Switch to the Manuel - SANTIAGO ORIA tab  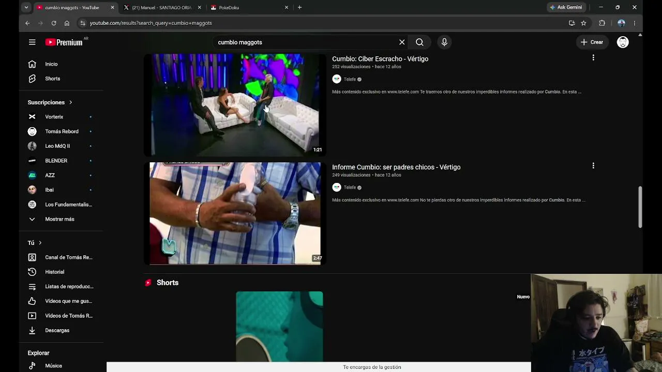click(x=162, y=8)
